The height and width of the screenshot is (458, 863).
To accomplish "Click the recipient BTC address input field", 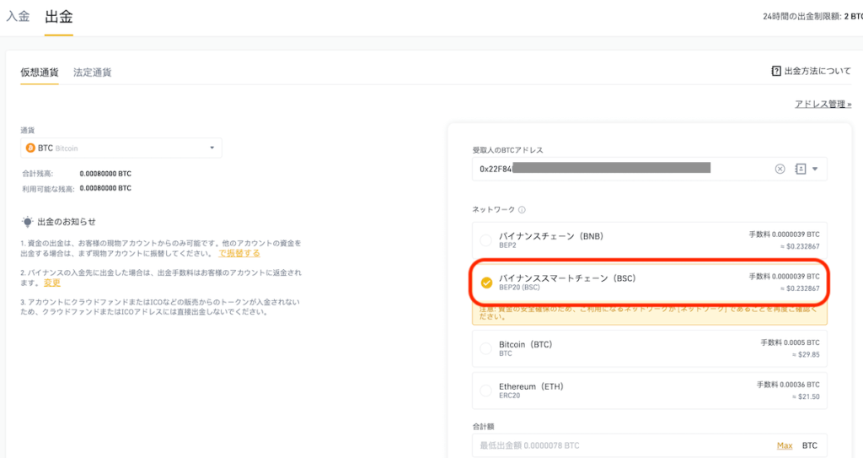I will click(650, 170).
